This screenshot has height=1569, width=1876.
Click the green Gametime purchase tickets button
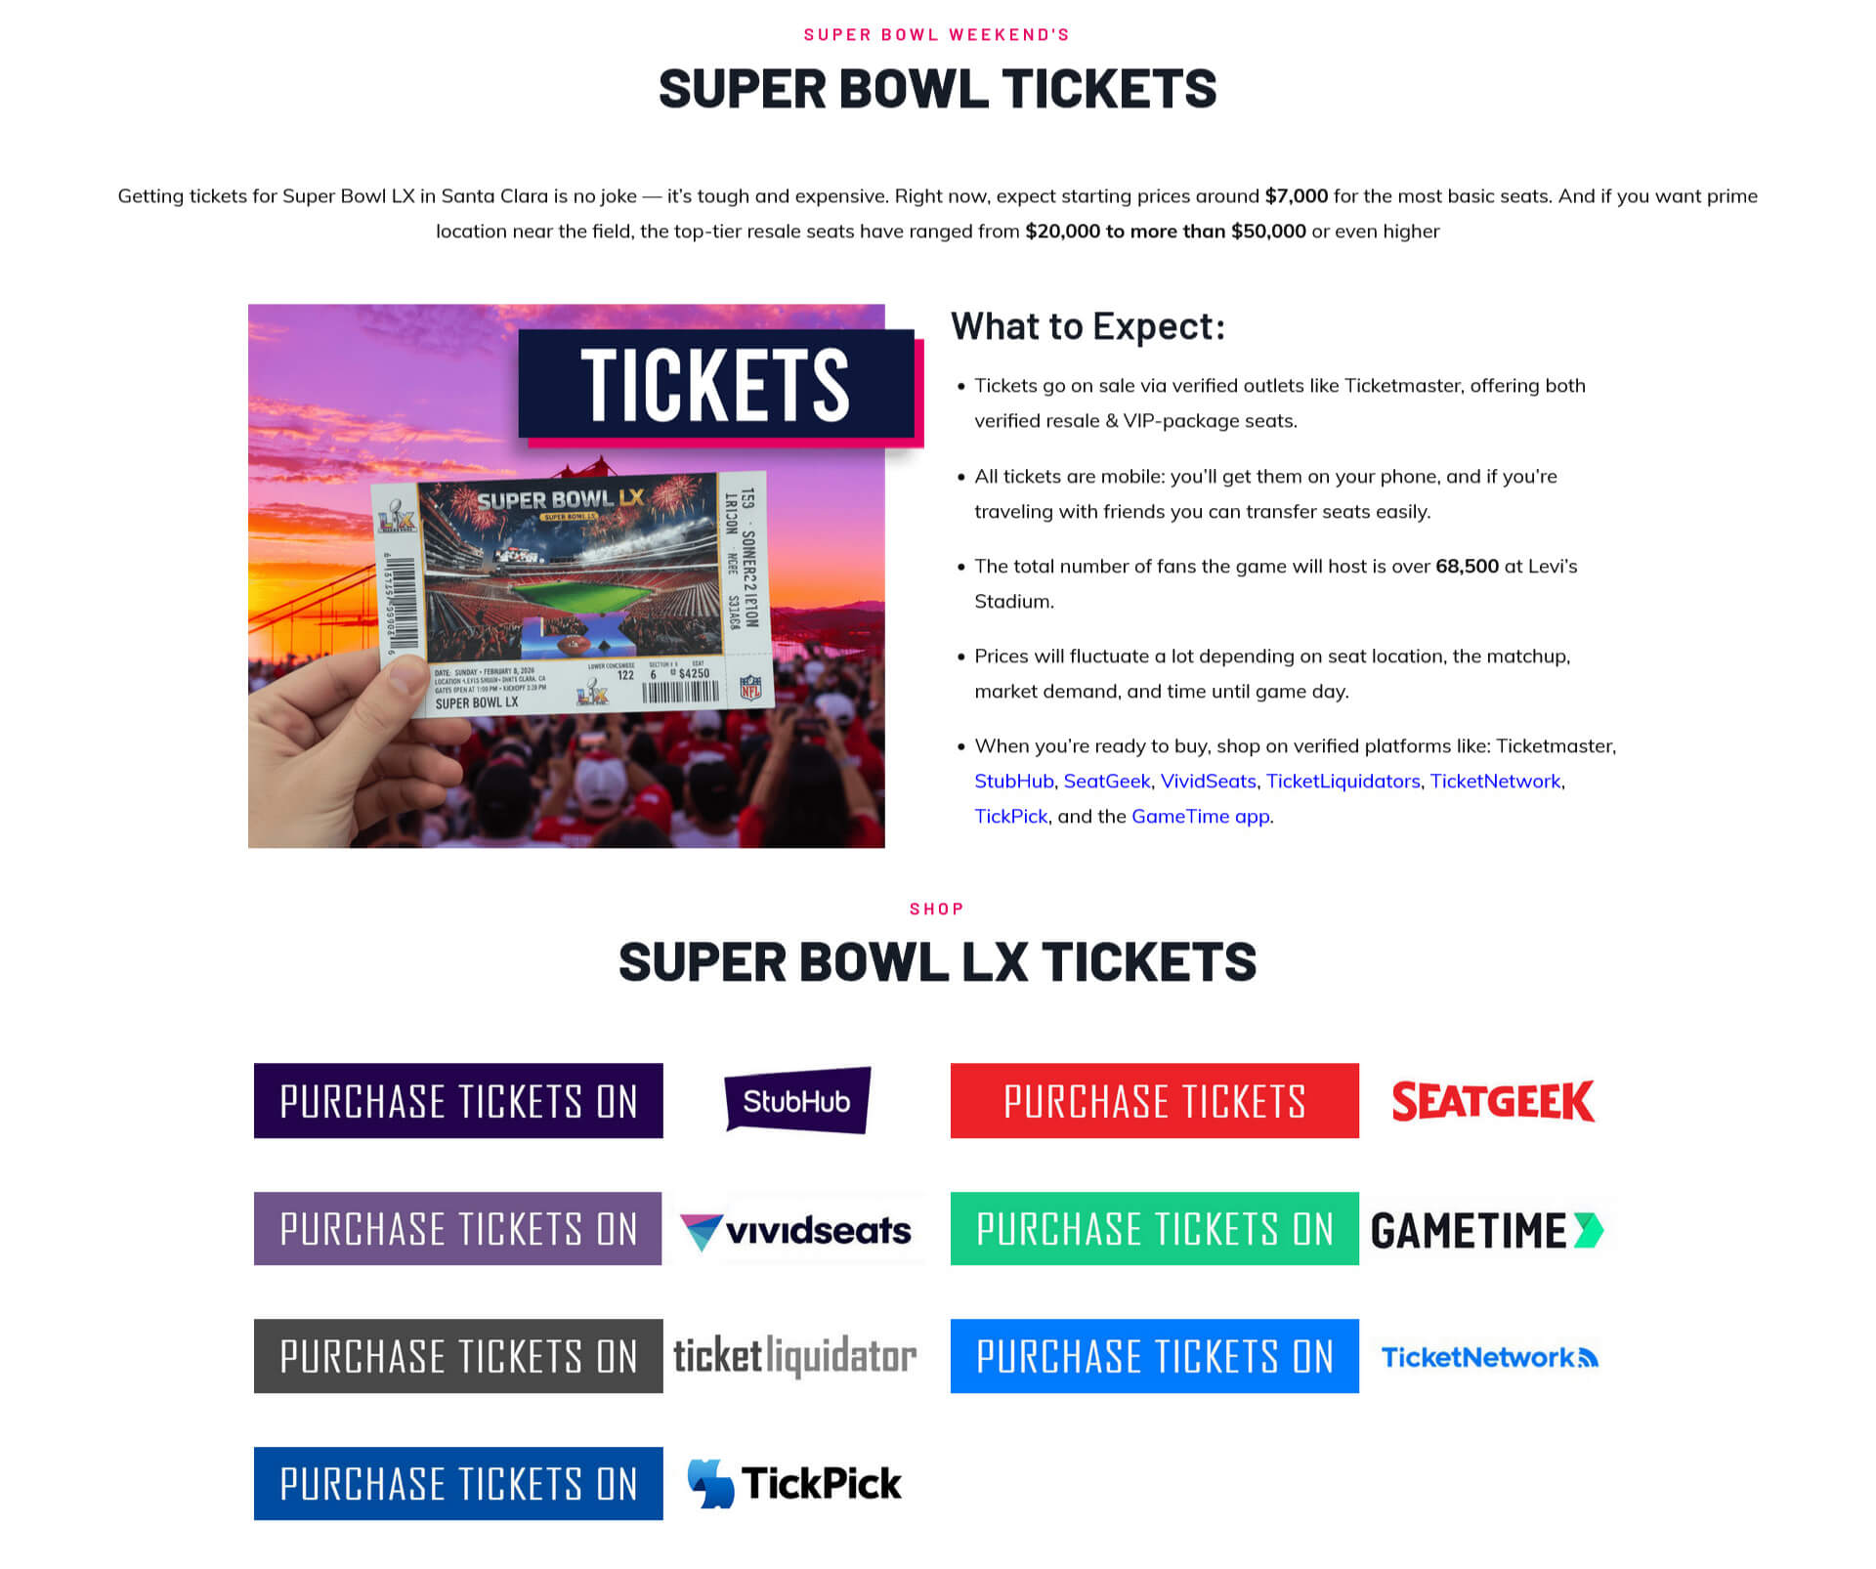1154,1229
